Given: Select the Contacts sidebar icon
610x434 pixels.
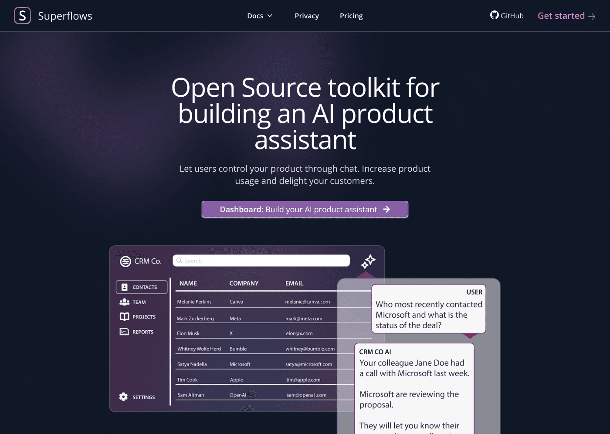Looking at the screenshot, I should (x=125, y=287).
